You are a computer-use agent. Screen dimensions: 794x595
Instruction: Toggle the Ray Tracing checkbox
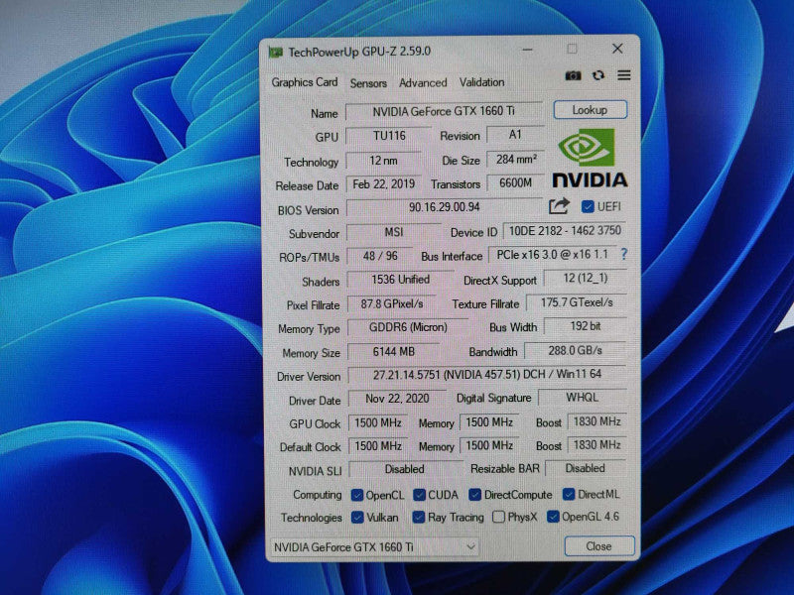click(418, 517)
